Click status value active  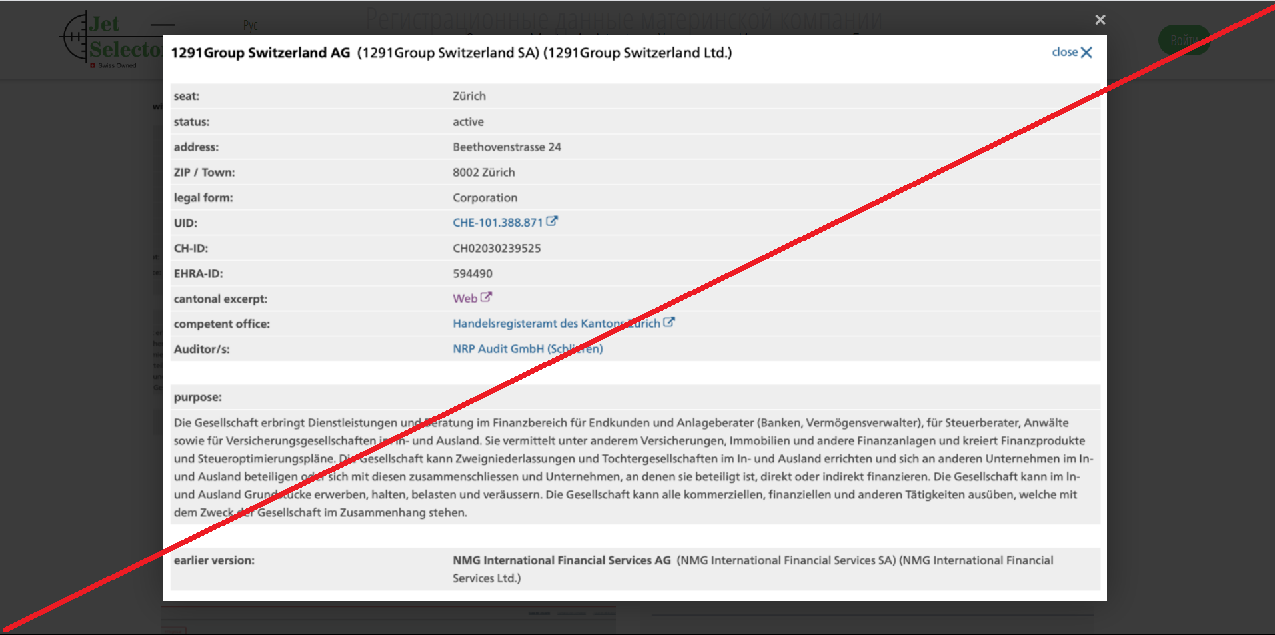468,122
